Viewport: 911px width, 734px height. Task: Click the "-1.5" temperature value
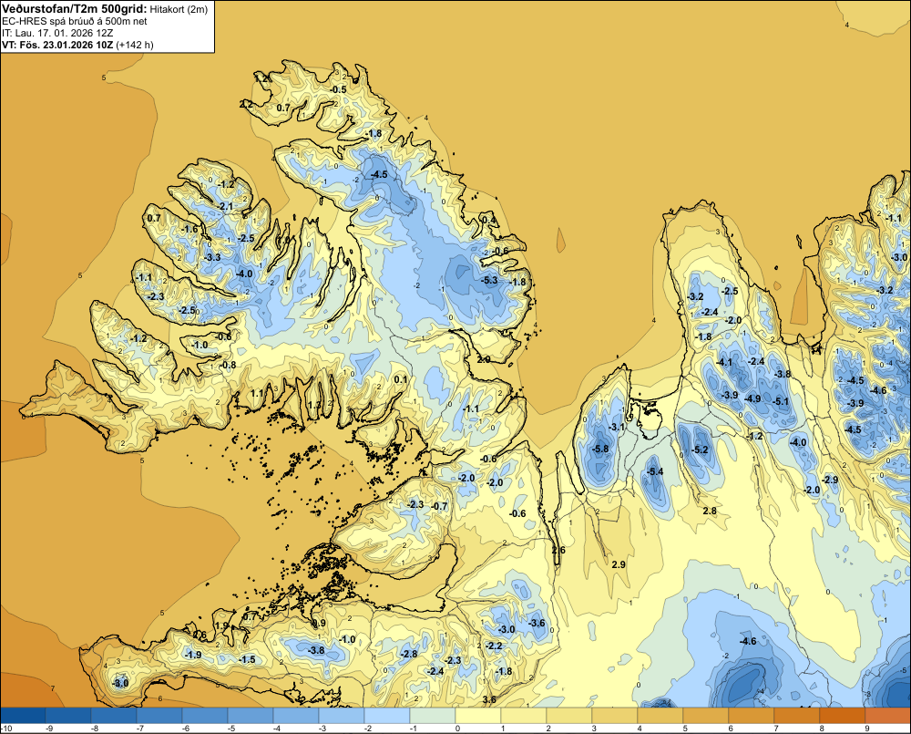(x=248, y=659)
